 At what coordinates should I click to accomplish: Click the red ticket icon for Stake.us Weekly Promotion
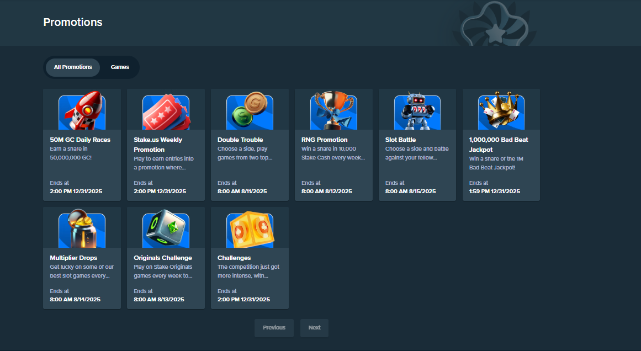pos(166,112)
